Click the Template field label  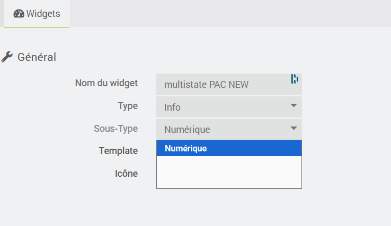click(x=118, y=151)
